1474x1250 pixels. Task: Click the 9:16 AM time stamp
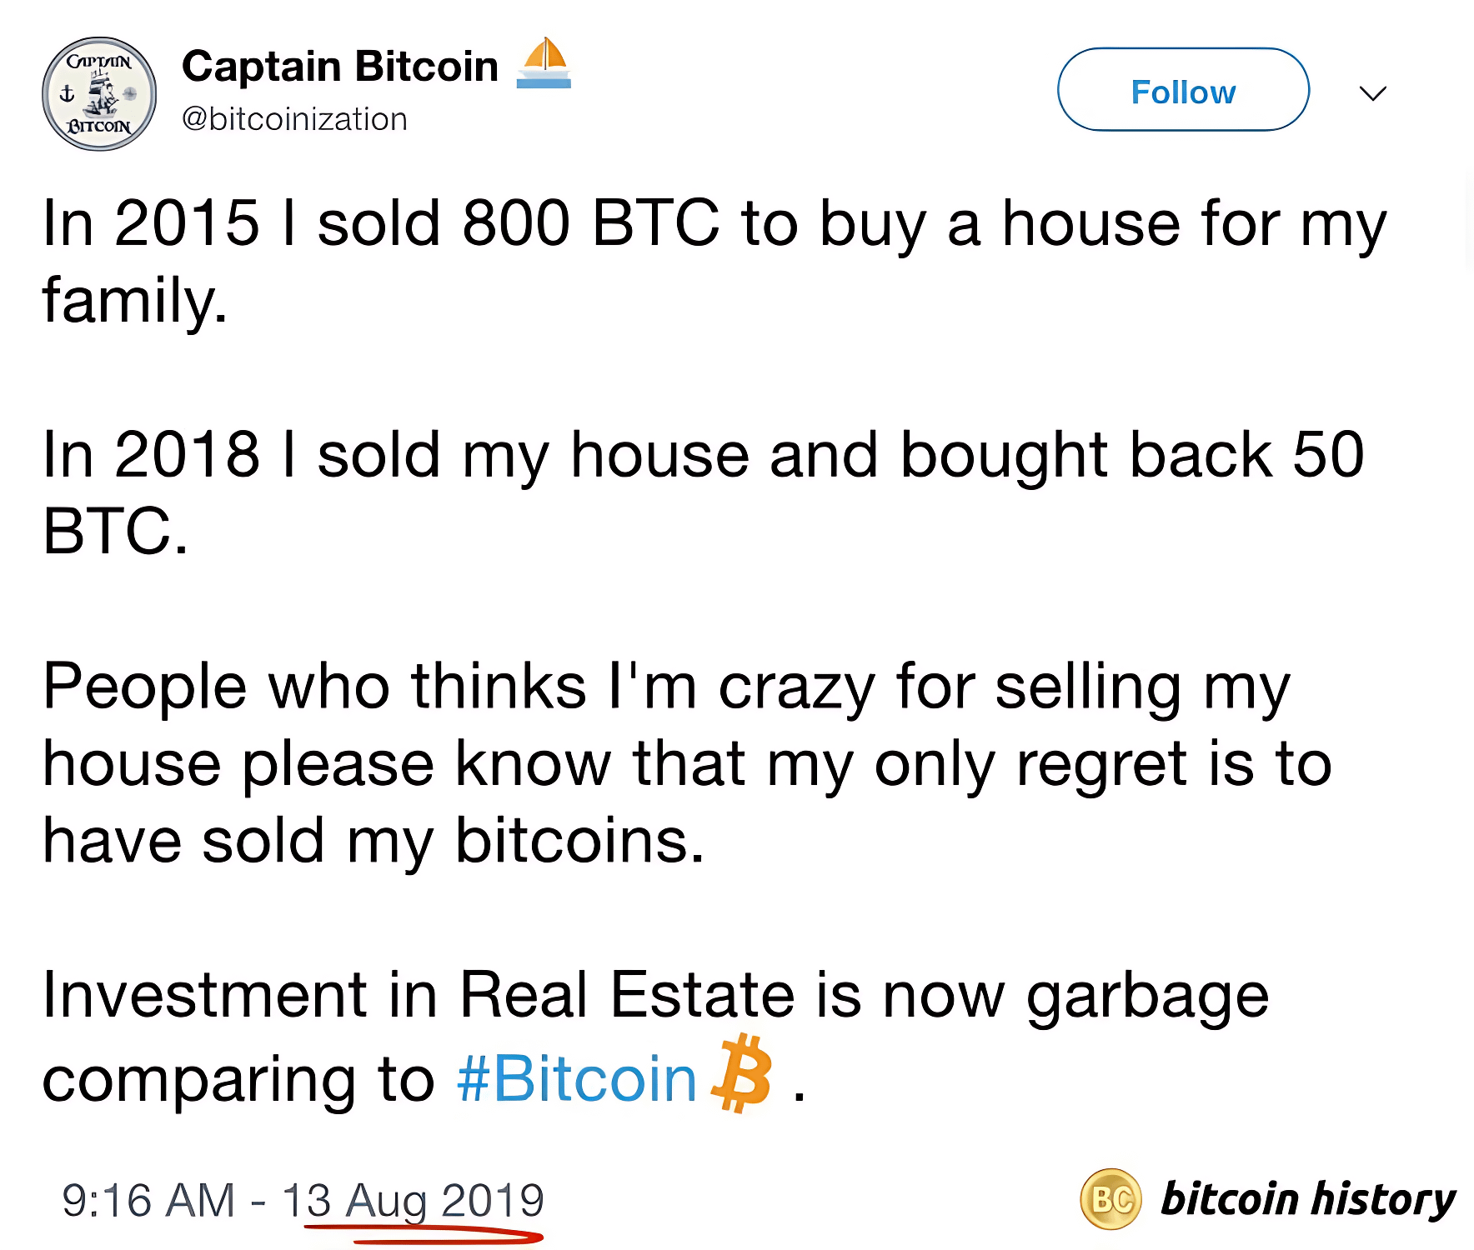148,1201
